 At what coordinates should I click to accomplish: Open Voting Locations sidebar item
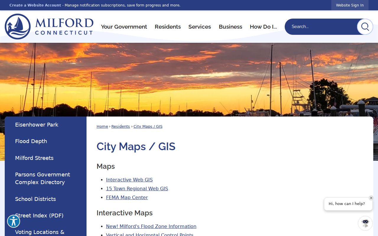tap(45, 230)
